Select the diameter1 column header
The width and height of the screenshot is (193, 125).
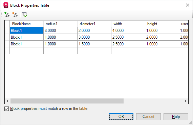(94, 24)
